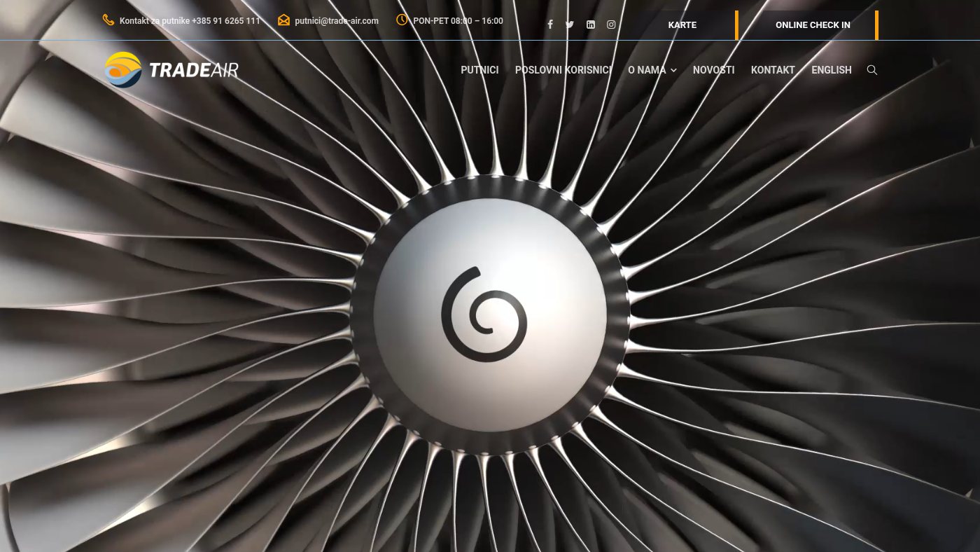The image size is (980, 552).
Task: Open the LinkedIn social icon
Action: click(x=591, y=25)
